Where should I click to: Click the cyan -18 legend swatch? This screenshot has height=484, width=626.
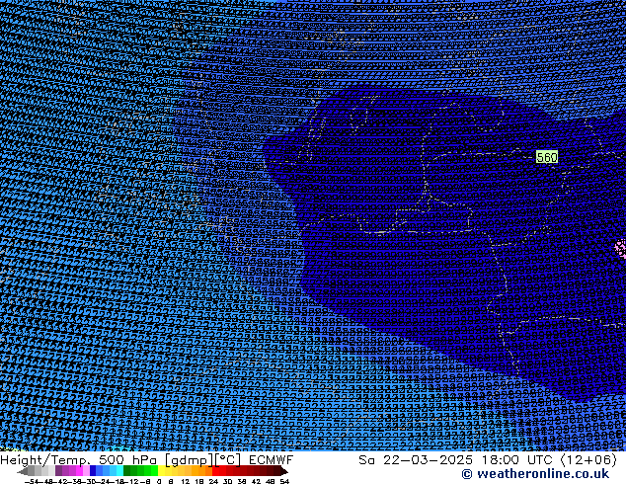119,471
